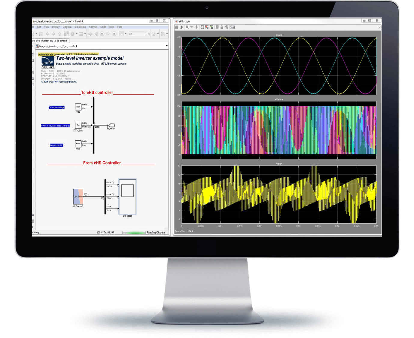Open the Code menu
This screenshot has width=414, height=338.
[103, 27]
